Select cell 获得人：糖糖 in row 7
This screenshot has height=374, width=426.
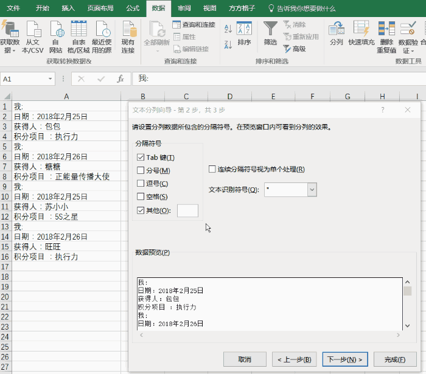point(66,167)
